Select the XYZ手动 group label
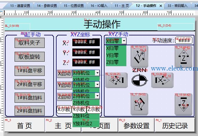Image resolution: width=198 pixels, height=136 pixels. point(118,34)
